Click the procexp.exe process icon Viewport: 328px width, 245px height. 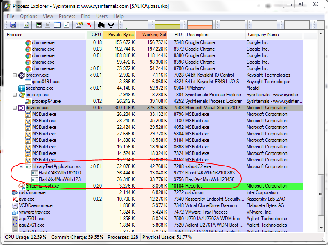(22, 95)
